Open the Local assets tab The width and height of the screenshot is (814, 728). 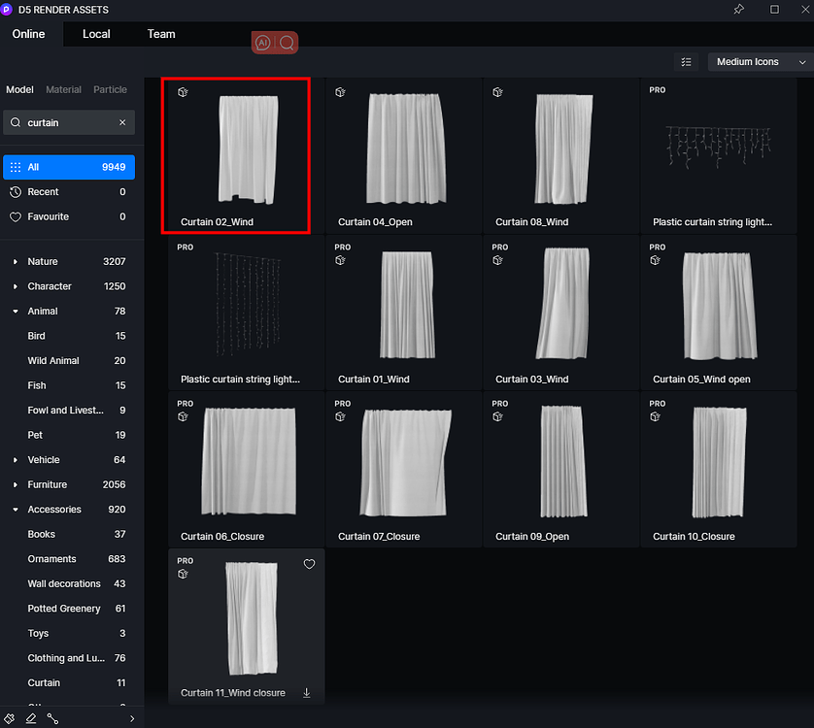[x=96, y=34]
